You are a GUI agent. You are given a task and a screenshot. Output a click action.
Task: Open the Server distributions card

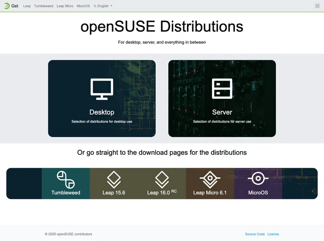click(222, 98)
